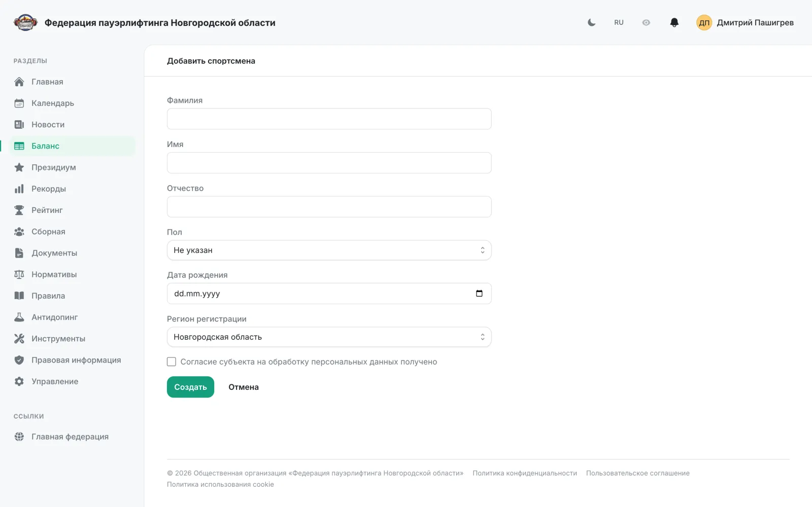Viewport: 812px width, 507px height.
Task: Check the personal data consent checkbox
Action: [x=172, y=361]
